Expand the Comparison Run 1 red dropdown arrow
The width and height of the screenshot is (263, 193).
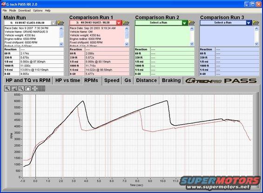point(119,23)
